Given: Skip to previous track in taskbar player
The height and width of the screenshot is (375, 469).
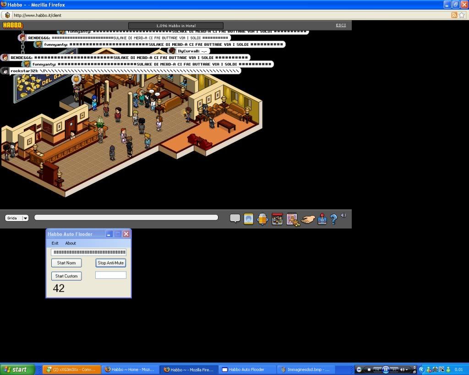Looking at the screenshot, I should point(377,370).
